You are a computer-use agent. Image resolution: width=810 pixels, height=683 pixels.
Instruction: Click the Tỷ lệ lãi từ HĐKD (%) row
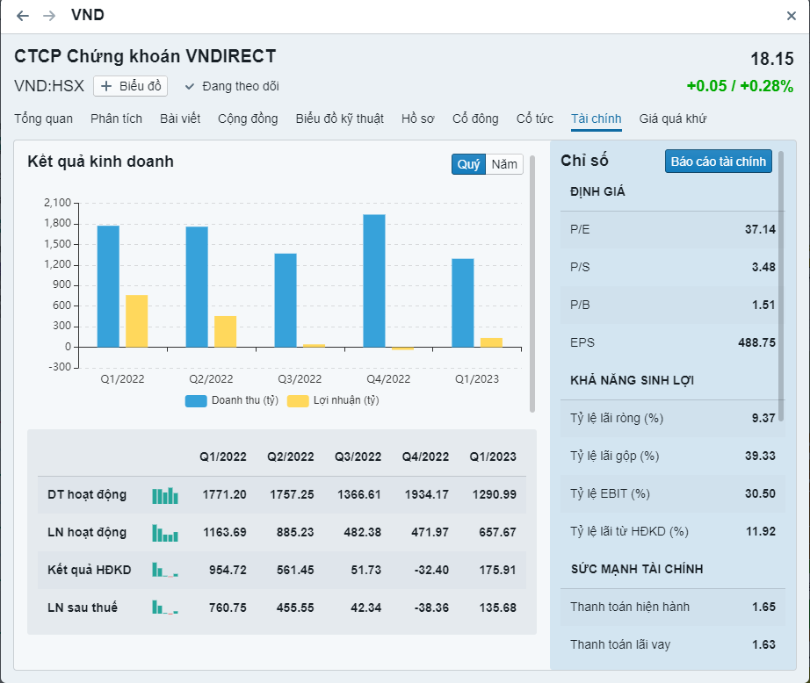click(673, 531)
